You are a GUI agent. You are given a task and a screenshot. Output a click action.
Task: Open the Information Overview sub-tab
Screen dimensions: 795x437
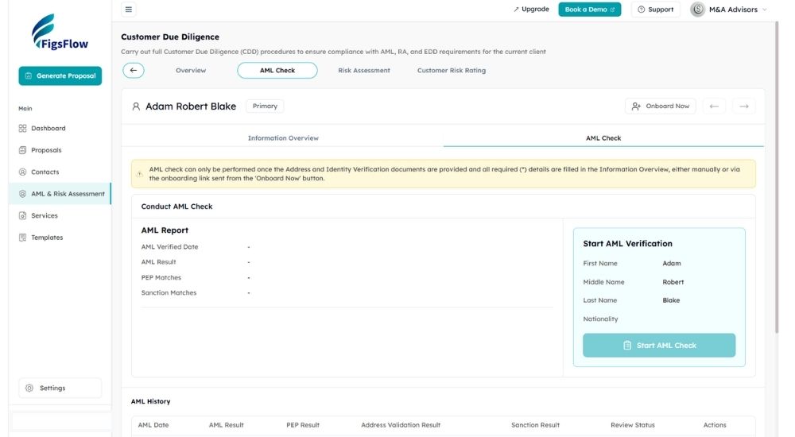click(x=283, y=138)
